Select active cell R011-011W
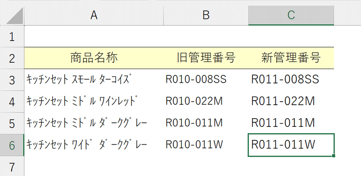 click(x=291, y=145)
